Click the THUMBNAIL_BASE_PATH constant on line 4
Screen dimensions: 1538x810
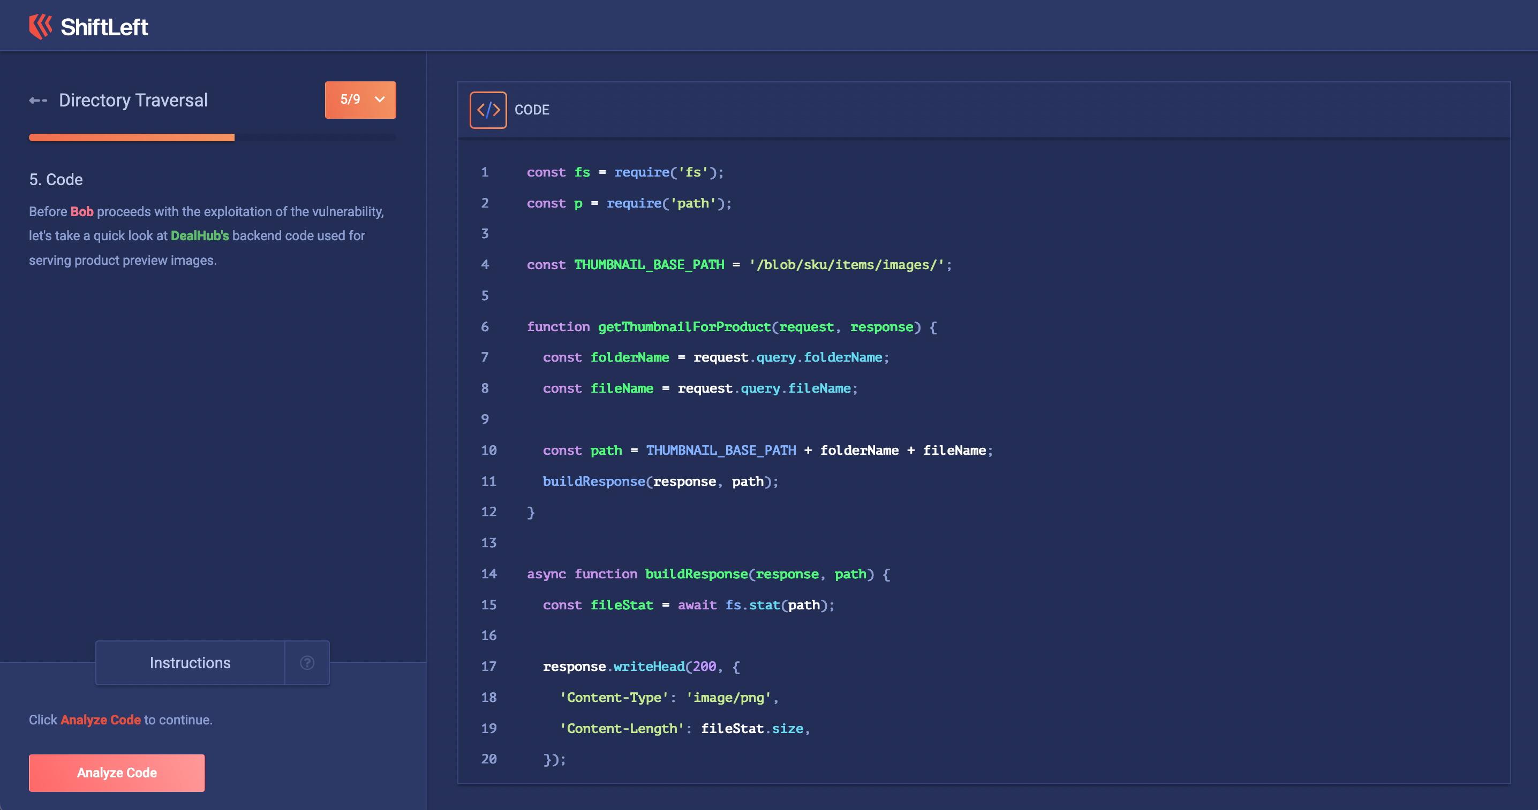pyautogui.click(x=649, y=264)
